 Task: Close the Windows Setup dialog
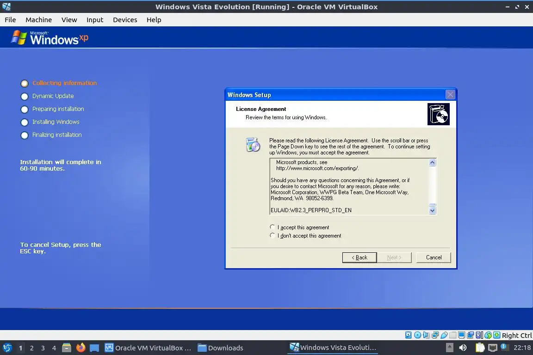450,94
